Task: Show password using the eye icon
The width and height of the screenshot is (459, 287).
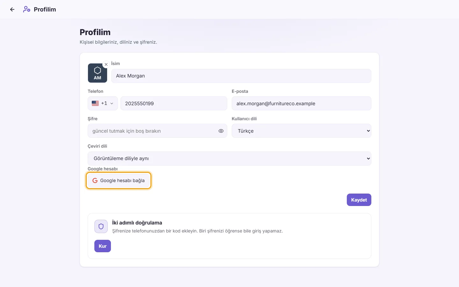Action: coord(221,131)
